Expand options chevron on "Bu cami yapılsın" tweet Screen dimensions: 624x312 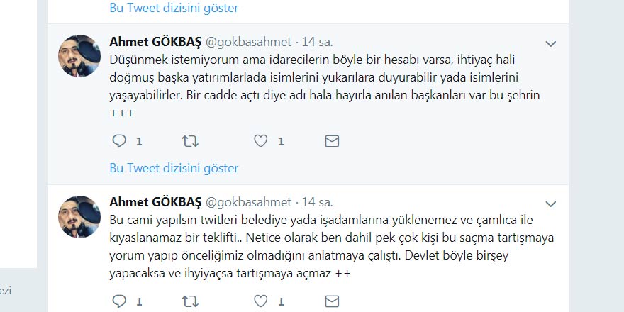[550, 205]
